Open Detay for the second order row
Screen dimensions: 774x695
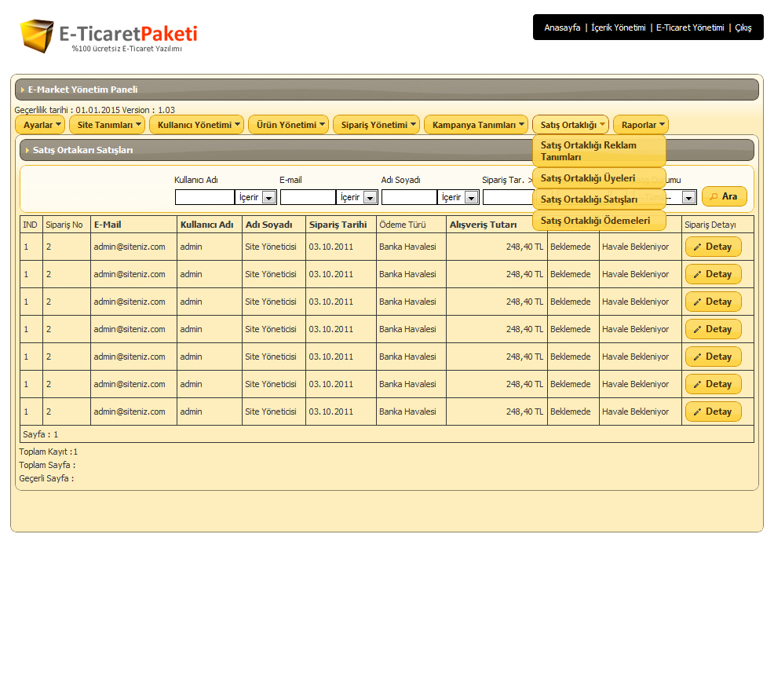[713, 274]
